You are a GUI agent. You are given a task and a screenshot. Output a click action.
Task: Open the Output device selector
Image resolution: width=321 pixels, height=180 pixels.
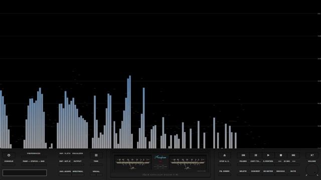[78, 161]
